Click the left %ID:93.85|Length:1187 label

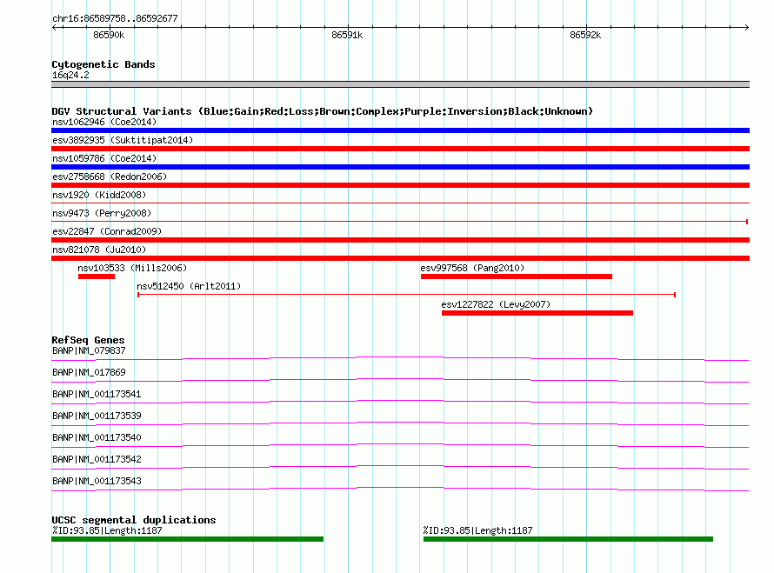pos(107,530)
